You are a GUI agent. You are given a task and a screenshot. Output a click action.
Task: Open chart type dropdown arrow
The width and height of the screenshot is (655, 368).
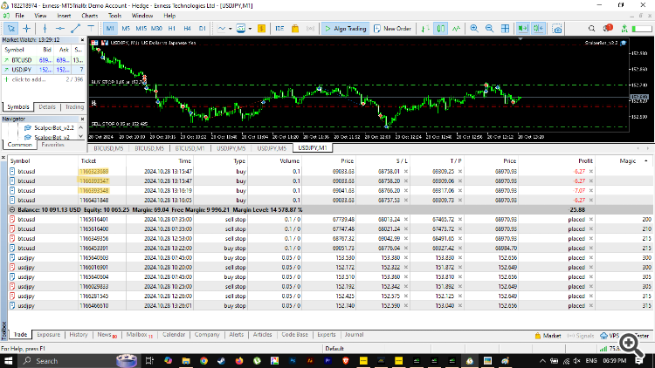(230, 29)
